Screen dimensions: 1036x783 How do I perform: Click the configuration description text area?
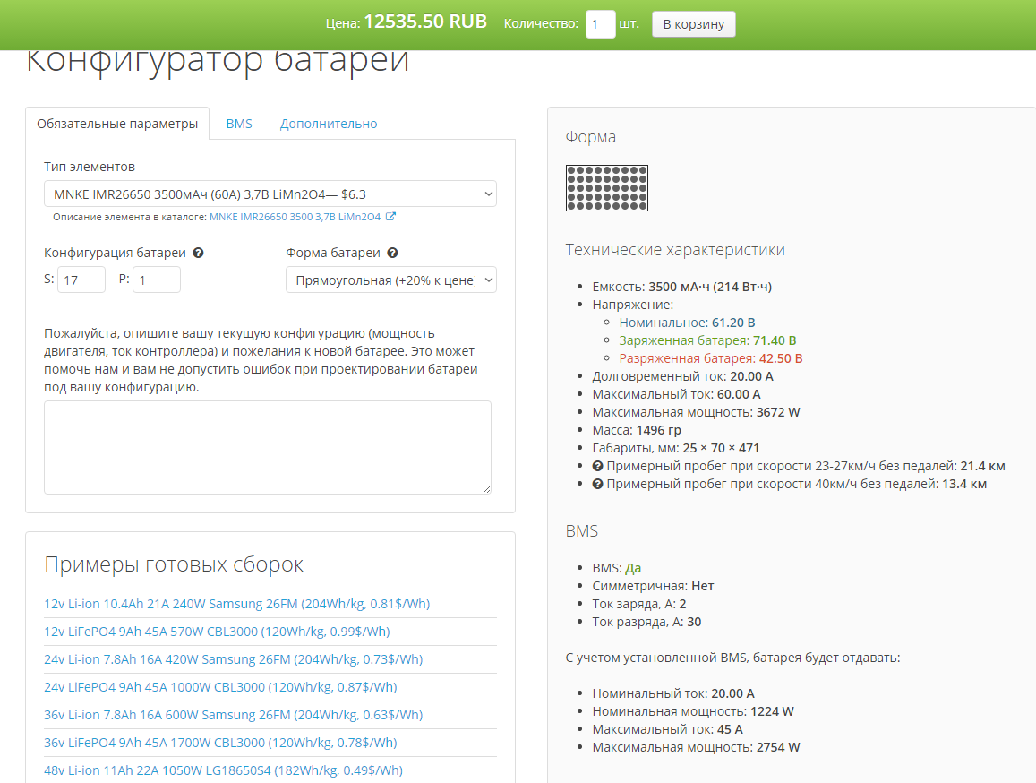pyautogui.click(x=268, y=447)
